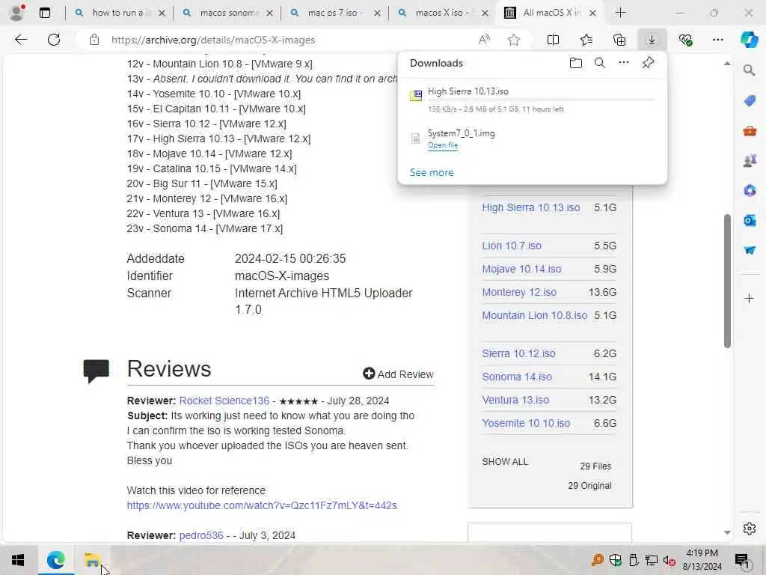This screenshot has width=766, height=575.
Task: Click the Add Review button
Action: click(398, 374)
